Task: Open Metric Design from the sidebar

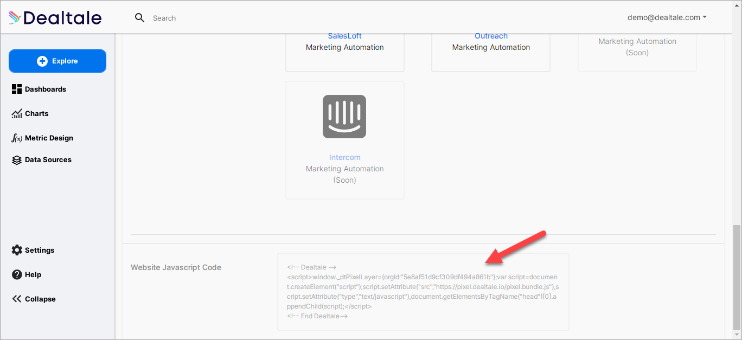Action: pos(42,138)
